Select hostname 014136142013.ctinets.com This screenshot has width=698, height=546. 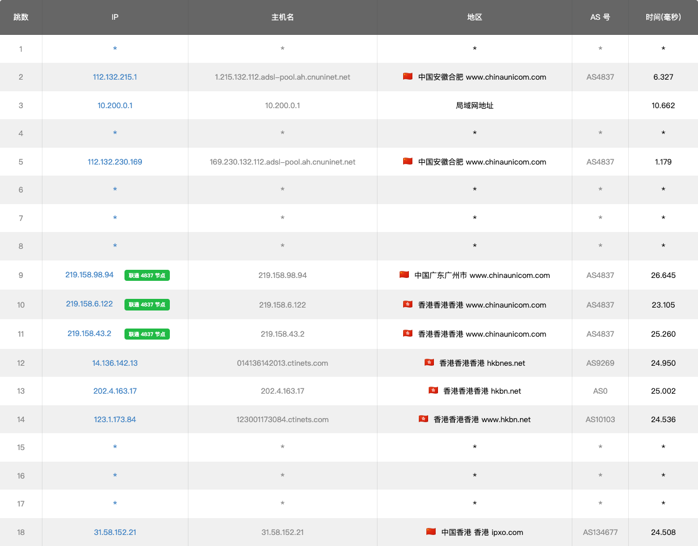click(x=283, y=363)
